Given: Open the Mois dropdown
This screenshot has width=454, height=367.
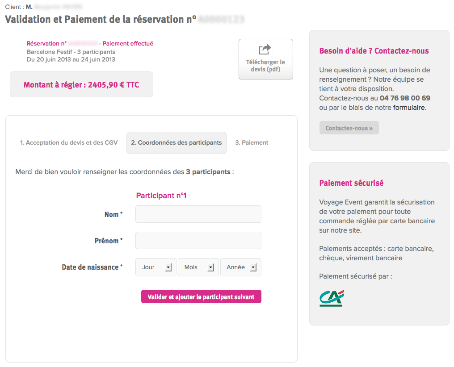Looking at the screenshot, I should (198, 267).
